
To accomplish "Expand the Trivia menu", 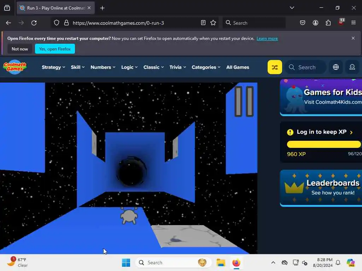I will (177, 67).
